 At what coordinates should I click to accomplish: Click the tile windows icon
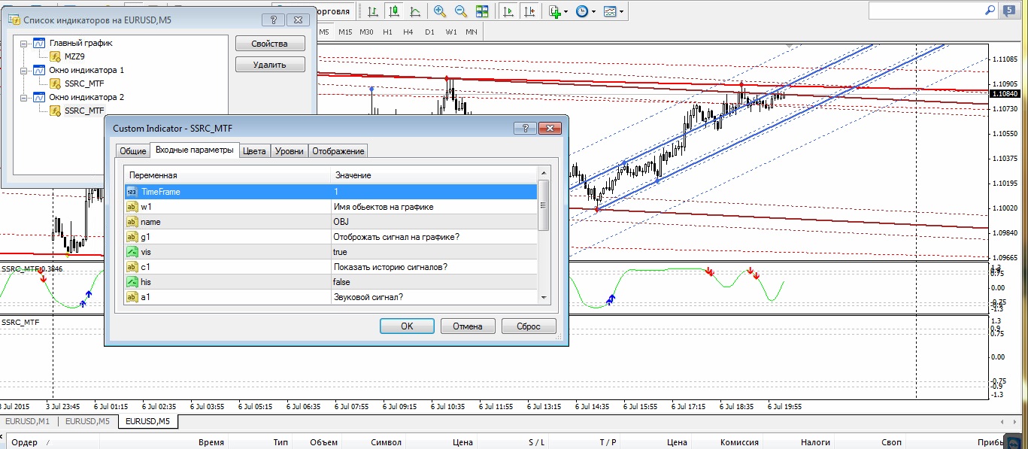[481, 11]
